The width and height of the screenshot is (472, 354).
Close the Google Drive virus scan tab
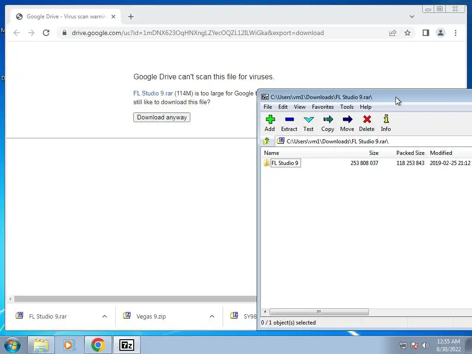(x=113, y=17)
